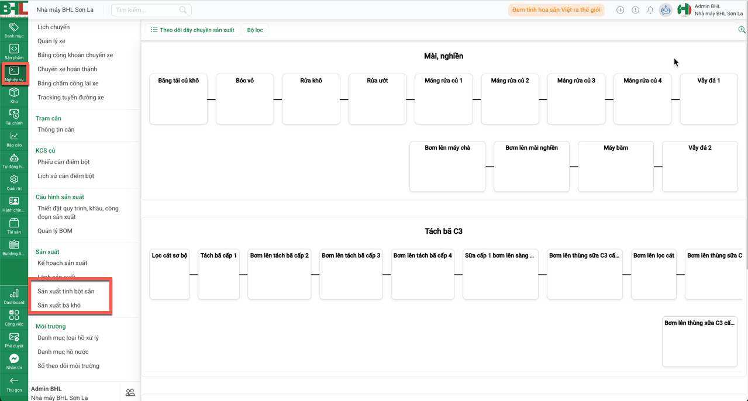Open Lịch sử cân điểm bột
Viewport: 748px width, 401px height.
click(x=66, y=175)
